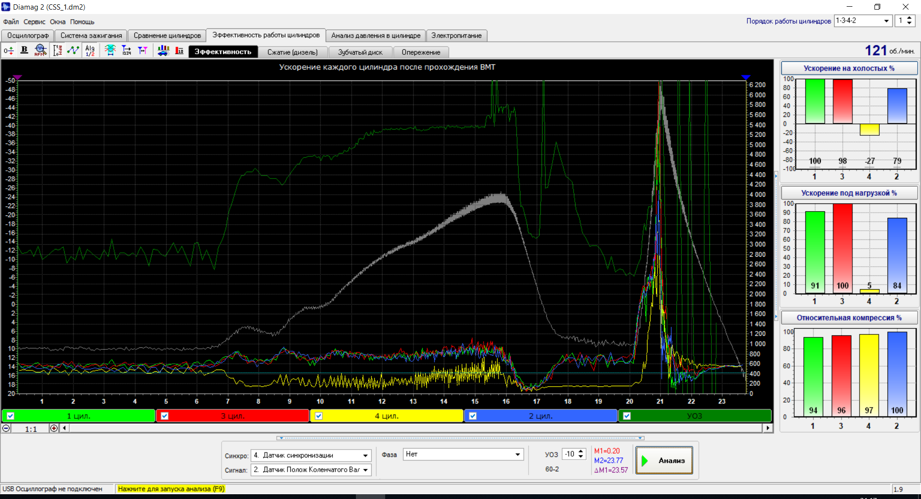Toggle the 1 цил. checkbox

point(11,416)
